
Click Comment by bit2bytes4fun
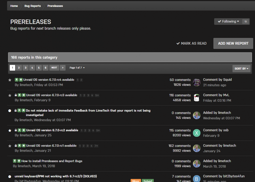click(x=224, y=176)
